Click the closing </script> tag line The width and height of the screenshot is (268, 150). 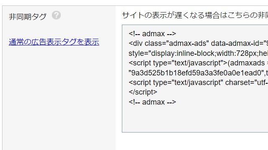143,92
